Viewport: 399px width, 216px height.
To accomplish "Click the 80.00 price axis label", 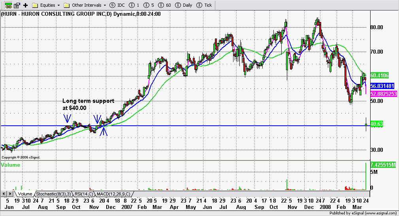I will click(376, 28).
